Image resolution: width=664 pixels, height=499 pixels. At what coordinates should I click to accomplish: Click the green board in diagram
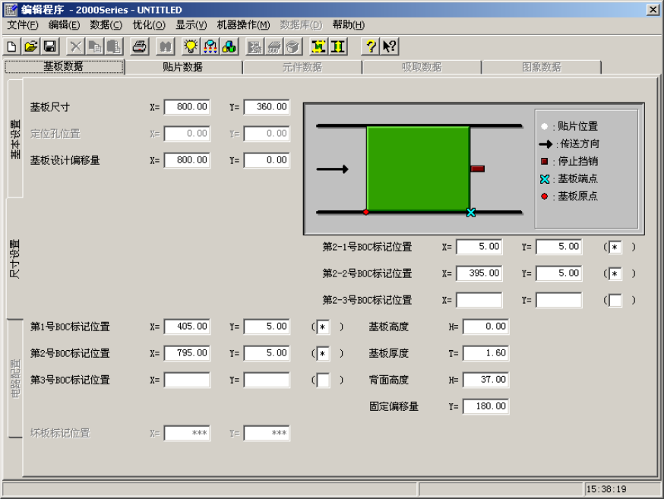(x=419, y=169)
